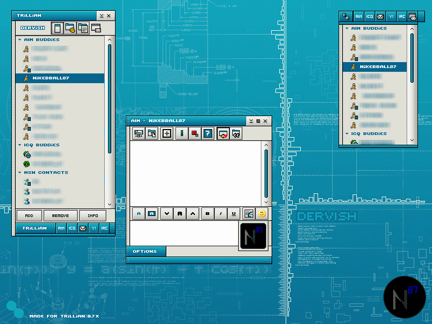
Task: Click the globe icon atop the compact buddy list
Action: (347, 17)
